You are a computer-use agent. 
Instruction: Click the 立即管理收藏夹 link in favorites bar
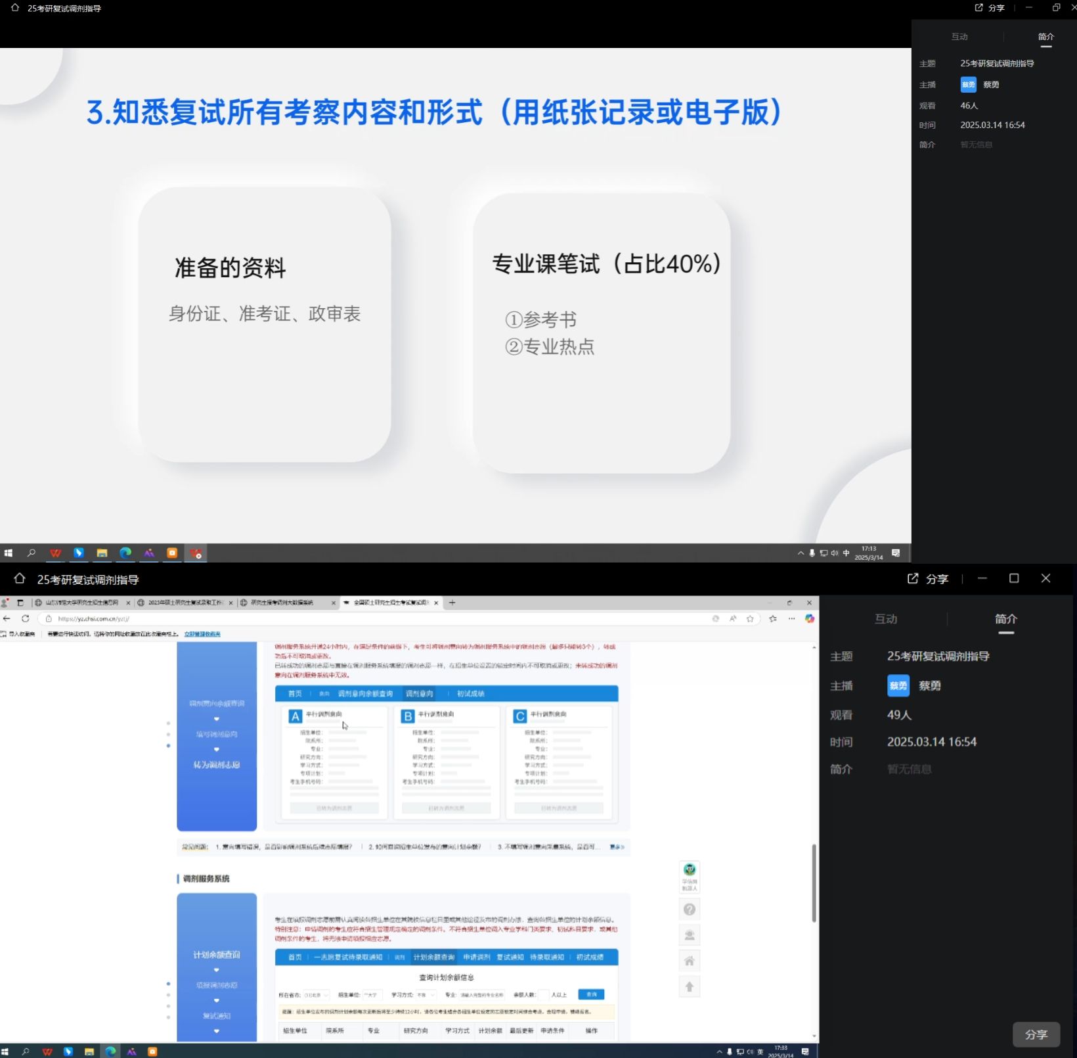click(x=202, y=634)
